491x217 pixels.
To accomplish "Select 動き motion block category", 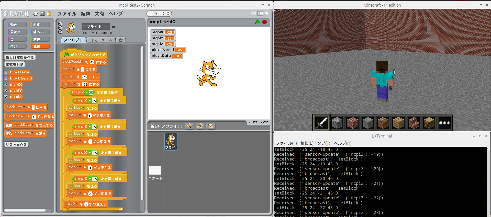I will point(17,25).
